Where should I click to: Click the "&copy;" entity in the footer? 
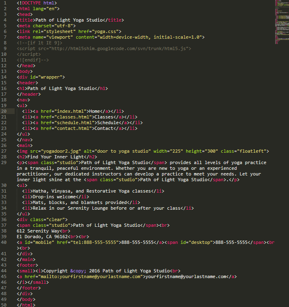pyautogui.click(x=78, y=271)
